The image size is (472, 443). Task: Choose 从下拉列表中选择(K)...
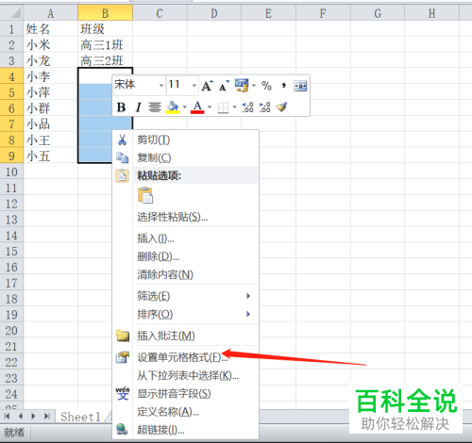[x=186, y=375]
